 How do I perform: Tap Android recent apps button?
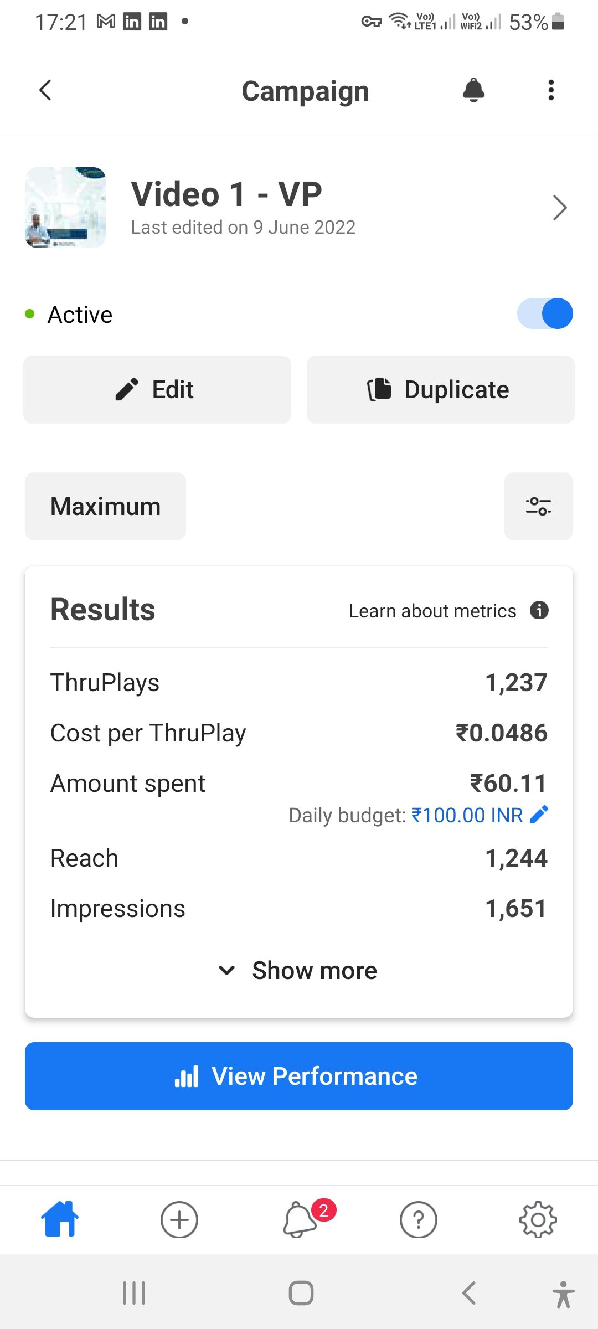tap(134, 1293)
